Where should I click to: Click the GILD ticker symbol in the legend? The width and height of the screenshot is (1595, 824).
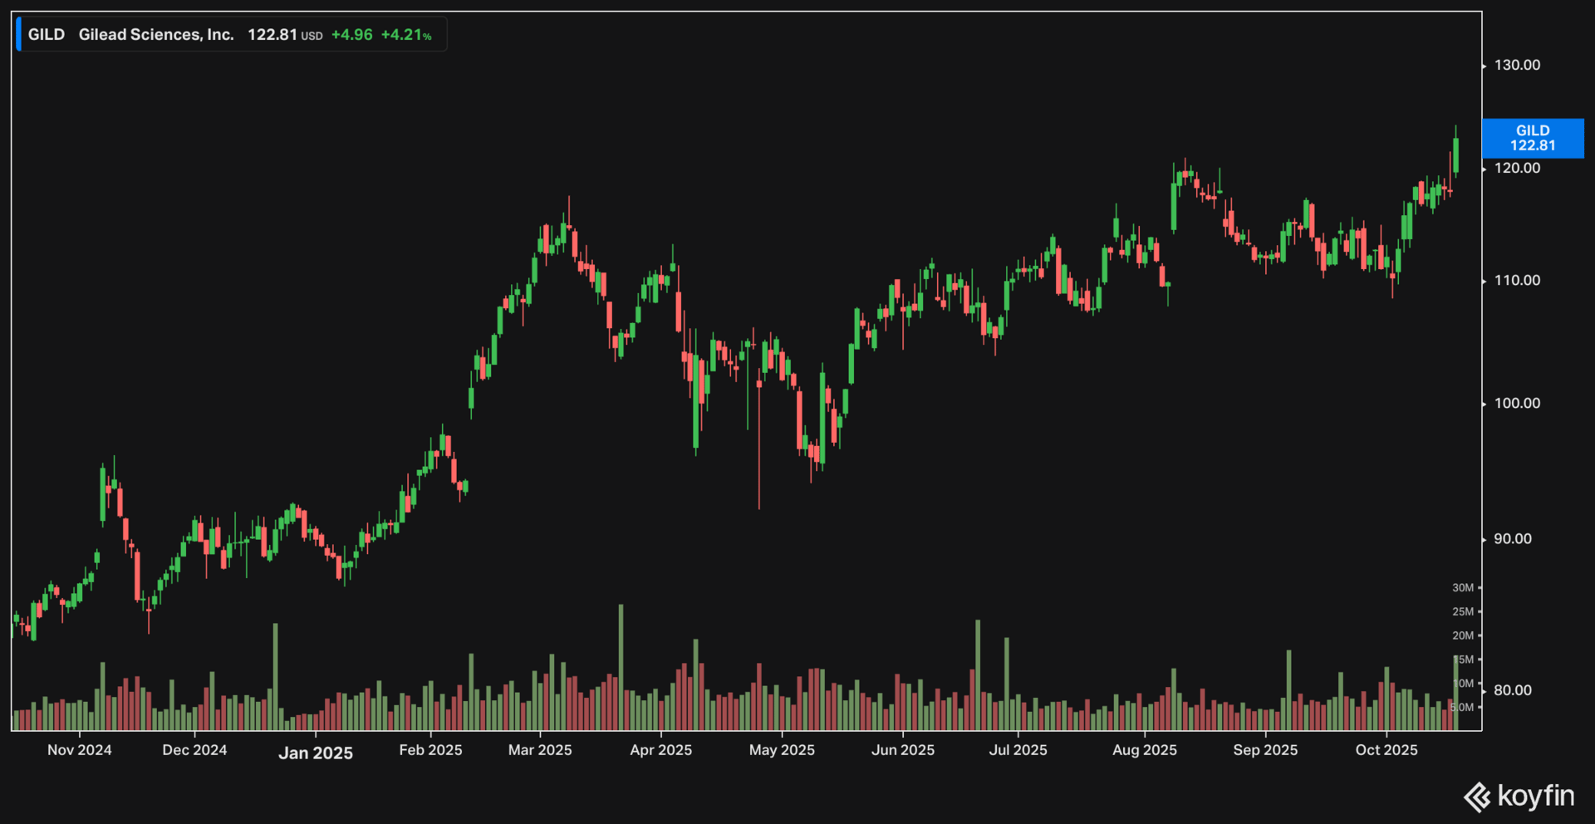pyautogui.click(x=47, y=35)
